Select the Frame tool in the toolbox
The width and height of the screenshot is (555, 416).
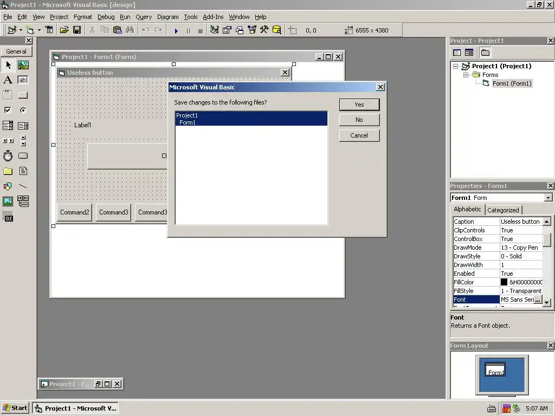pos(8,95)
